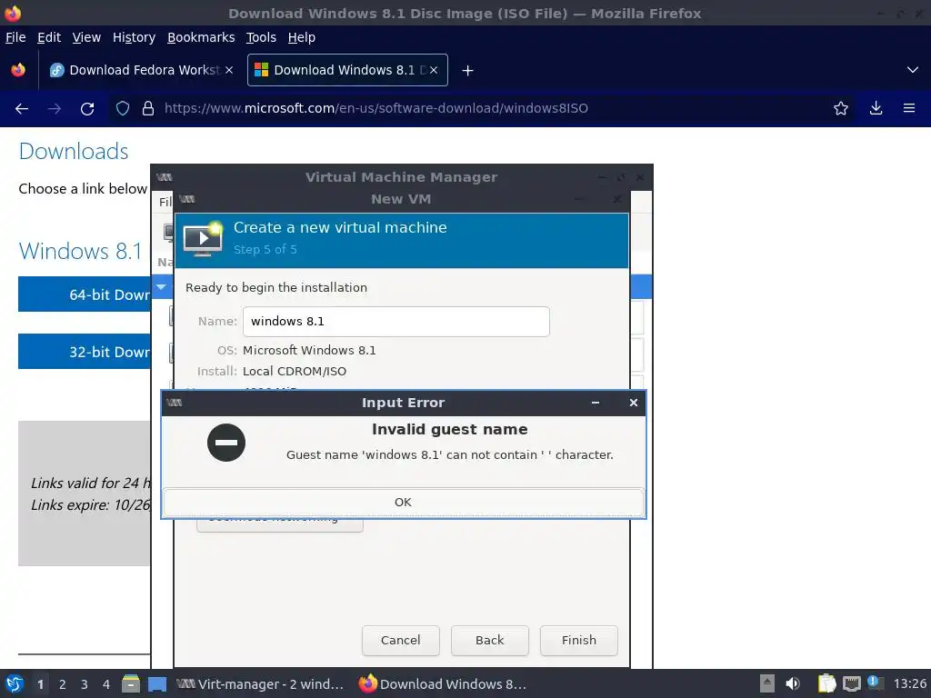Click the tracking protection shield icon
This screenshot has width=931, height=698.
click(123, 109)
